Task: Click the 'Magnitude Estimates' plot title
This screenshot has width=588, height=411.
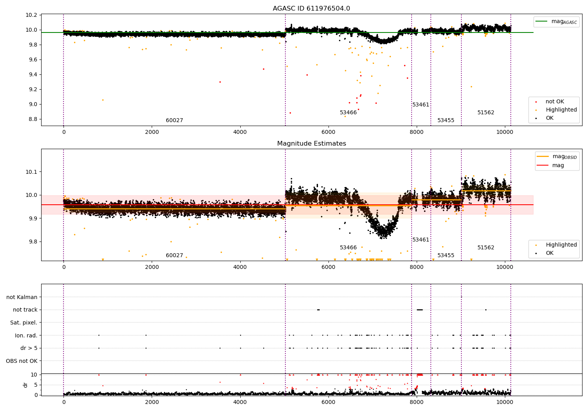Action: [x=312, y=144]
